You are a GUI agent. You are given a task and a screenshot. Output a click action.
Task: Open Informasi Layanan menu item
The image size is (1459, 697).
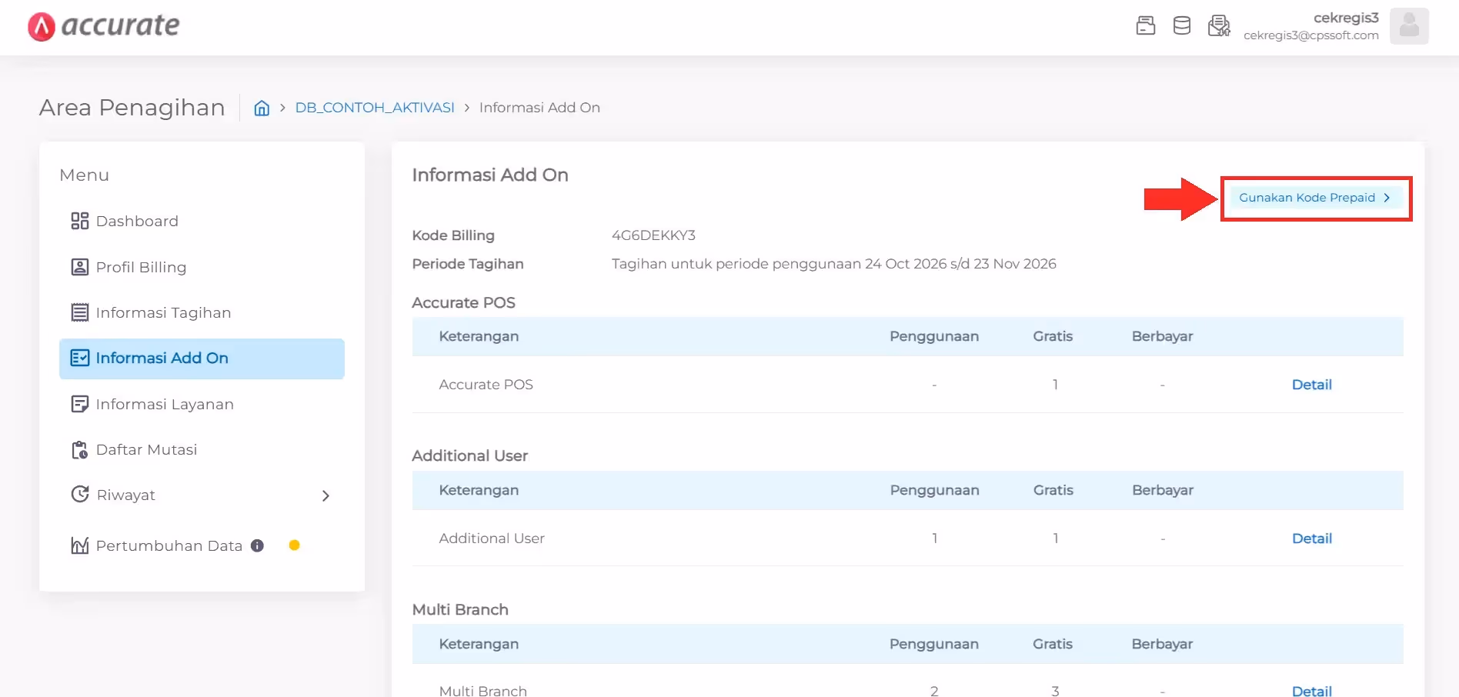coord(202,404)
